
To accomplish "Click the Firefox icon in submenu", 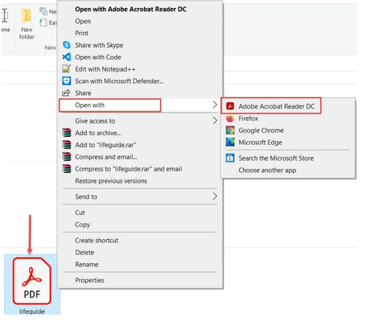I will 230,118.
